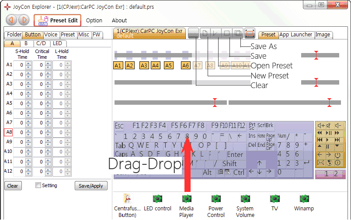
Task: Go forward with the right orange arrow
Action: (24, 20)
